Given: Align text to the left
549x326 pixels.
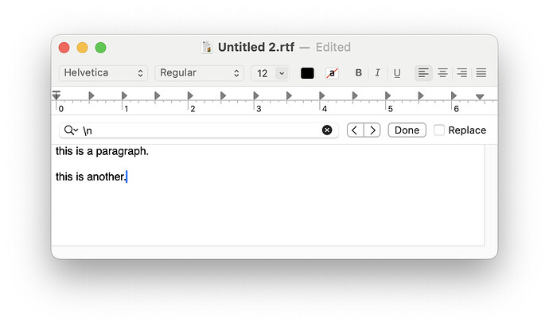Looking at the screenshot, I should coord(423,73).
